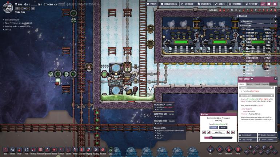Click the pressure threshold slider
This screenshot has height=157, width=280.
click(x=218, y=137)
